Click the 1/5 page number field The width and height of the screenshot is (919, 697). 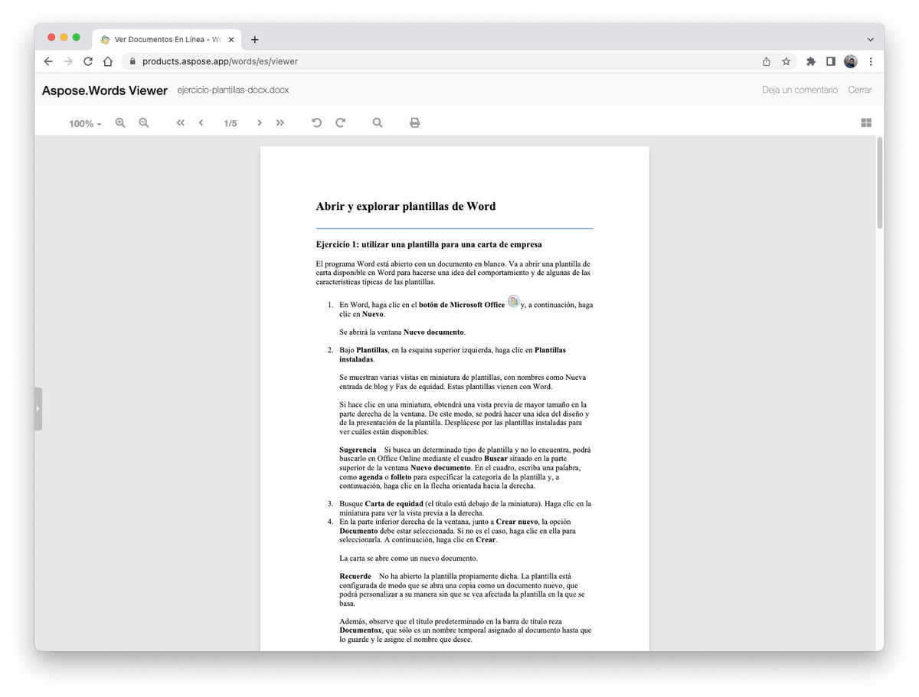click(x=230, y=123)
